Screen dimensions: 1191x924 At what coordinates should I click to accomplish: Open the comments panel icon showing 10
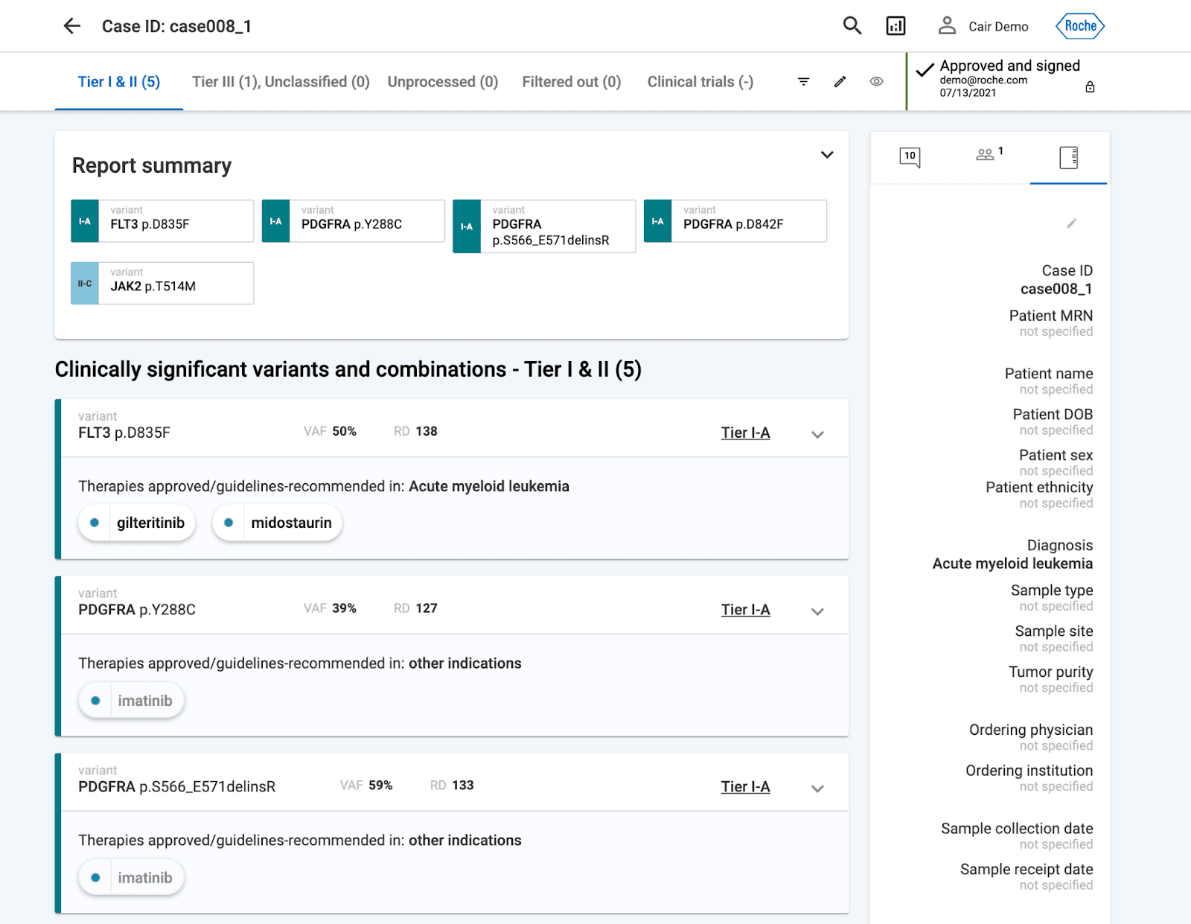coord(910,157)
